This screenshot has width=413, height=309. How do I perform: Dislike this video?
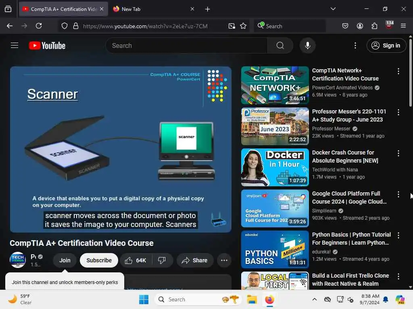tap(162, 260)
